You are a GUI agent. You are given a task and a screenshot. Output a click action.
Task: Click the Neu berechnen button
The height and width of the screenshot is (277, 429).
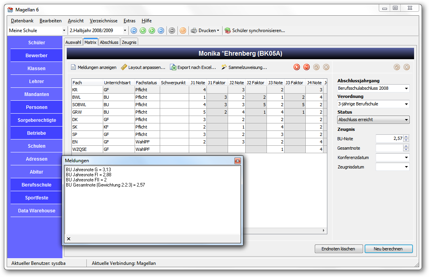coord(388,249)
